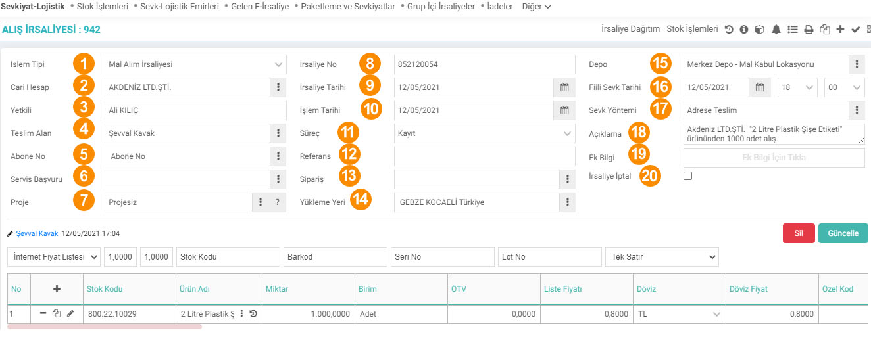The image size is (871, 343).
Task: Copy the waybill using the header copy icon
Action: click(x=824, y=29)
